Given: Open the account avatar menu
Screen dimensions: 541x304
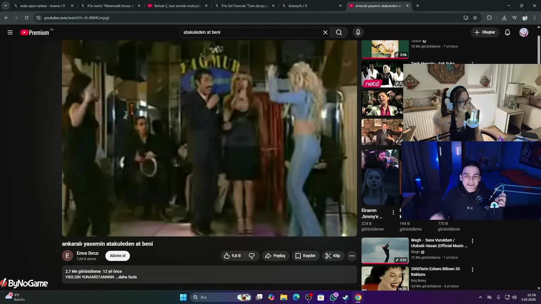Looking at the screenshot, I should [x=524, y=33].
